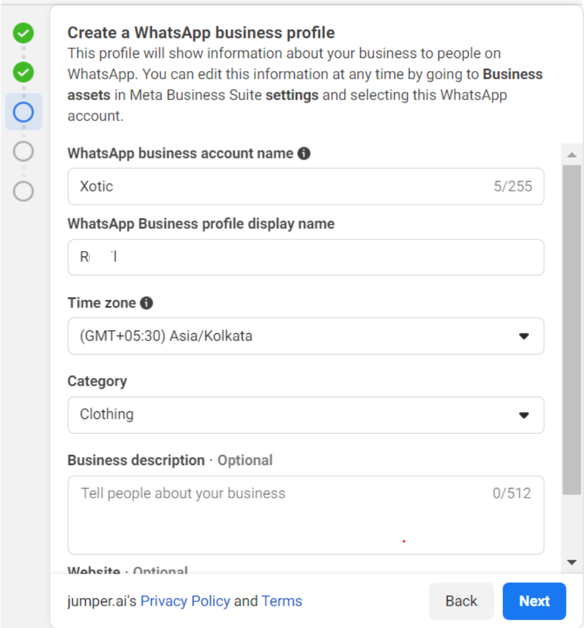The width and height of the screenshot is (584, 628).
Task: Click the Back button
Action: [x=461, y=601]
